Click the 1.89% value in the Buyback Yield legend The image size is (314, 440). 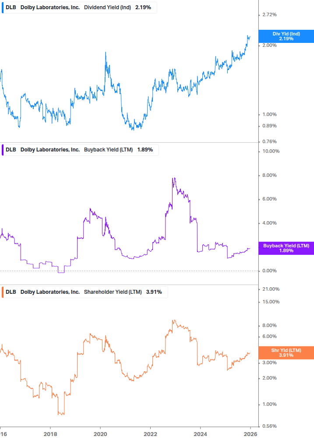pos(145,150)
